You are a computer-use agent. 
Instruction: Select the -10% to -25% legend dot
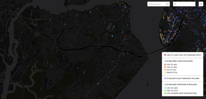(x=165, y=67)
